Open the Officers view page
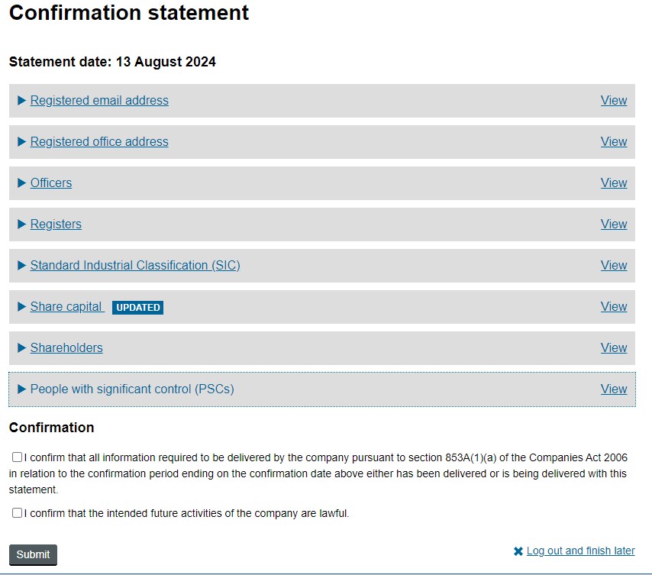The image size is (652, 575). click(x=614, y=183)
